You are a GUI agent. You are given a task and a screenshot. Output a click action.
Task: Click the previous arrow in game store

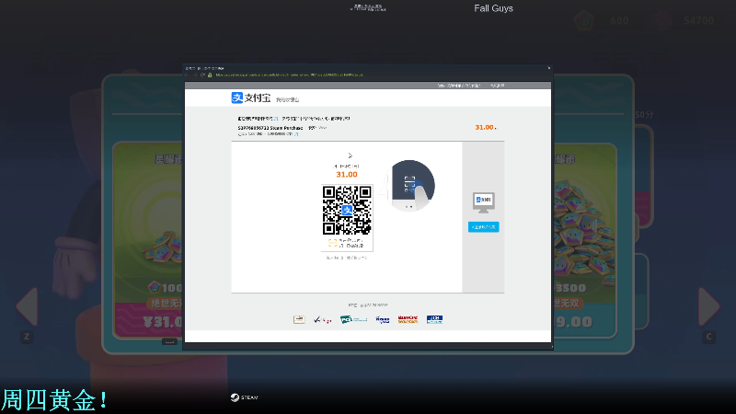pos(28,306)
